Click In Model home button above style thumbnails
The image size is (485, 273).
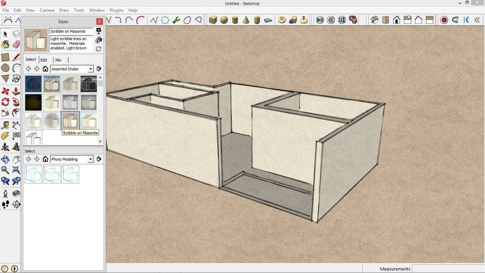[45, 69]
